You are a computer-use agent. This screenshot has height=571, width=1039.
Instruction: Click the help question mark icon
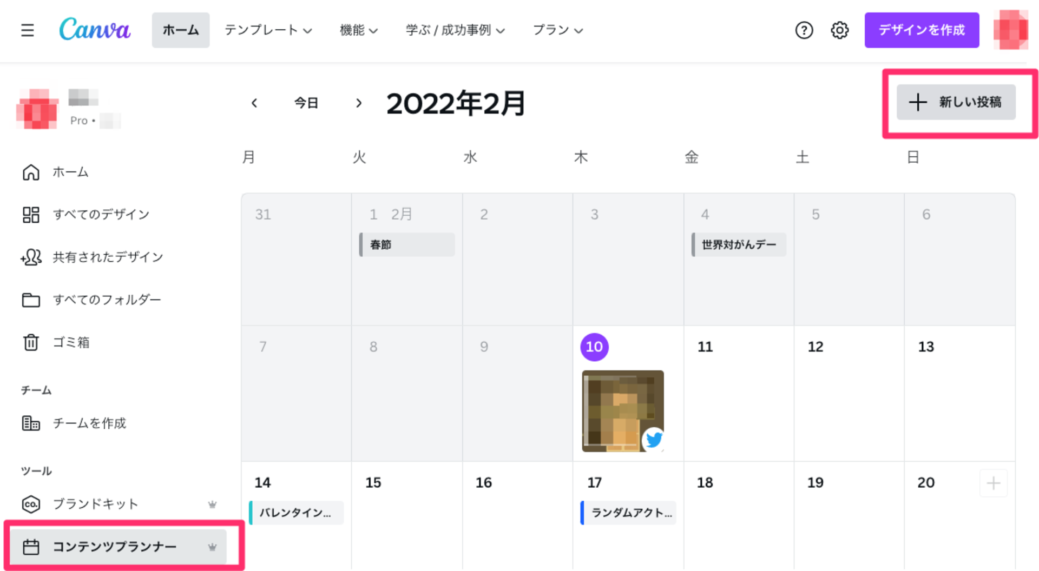click(x=804, y=30)
